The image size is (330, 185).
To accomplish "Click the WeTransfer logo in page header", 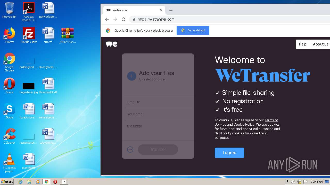I will [x=112, y=44].
